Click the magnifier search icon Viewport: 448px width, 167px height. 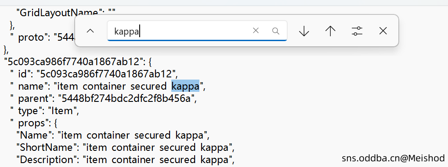point(276,31)
